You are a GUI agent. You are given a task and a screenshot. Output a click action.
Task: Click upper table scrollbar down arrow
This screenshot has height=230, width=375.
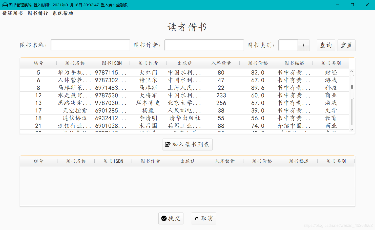tap(352, 129)
